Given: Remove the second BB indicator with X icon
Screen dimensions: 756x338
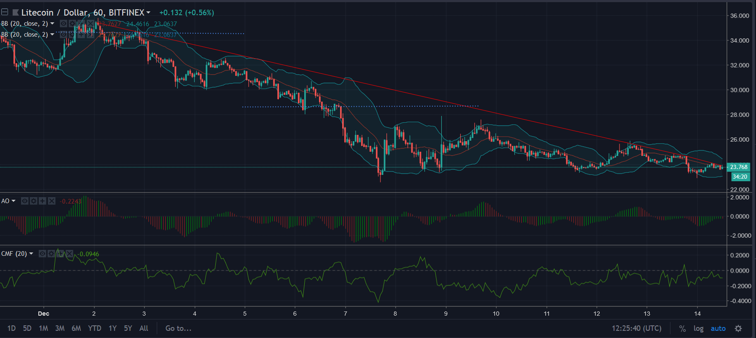Looking at the screenshot, I should tap(90, 35).
